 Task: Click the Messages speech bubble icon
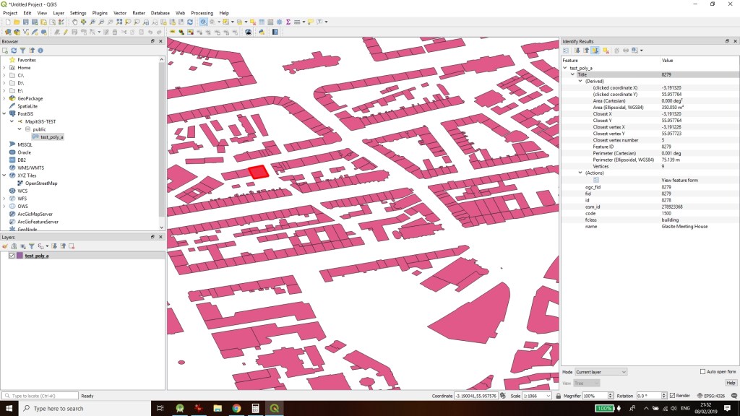point(734,396)
